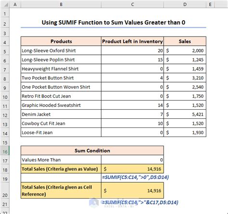Click sales value 5,421
228x214 pixels.
point(185,114)
